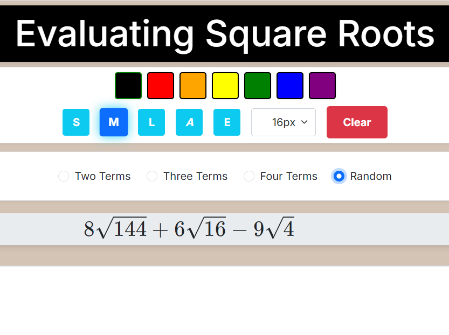Viewport: 449px width, 335px height.
Task: Activate the italic A tool button
Action: 189,122
